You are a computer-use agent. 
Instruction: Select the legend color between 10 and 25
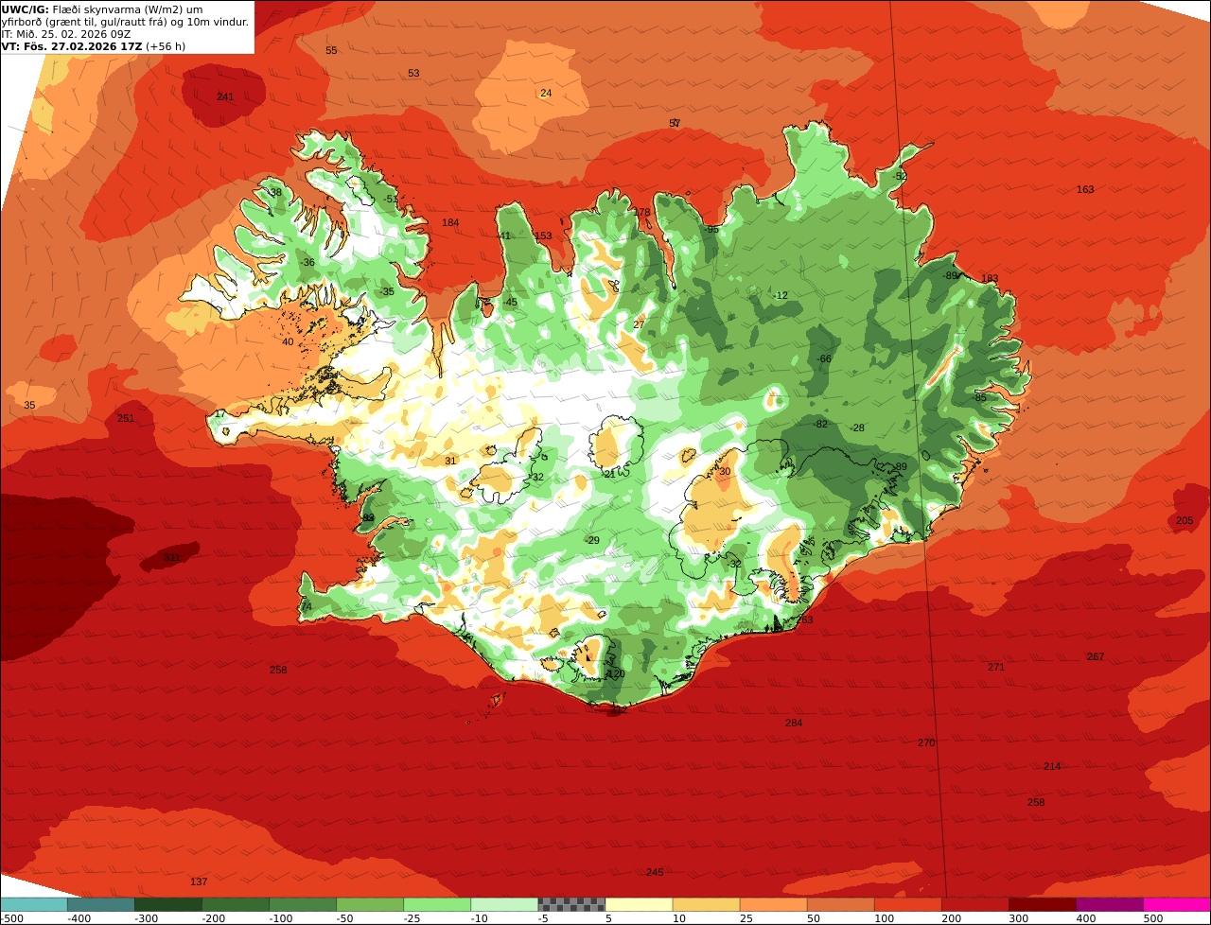pos(706,904)
